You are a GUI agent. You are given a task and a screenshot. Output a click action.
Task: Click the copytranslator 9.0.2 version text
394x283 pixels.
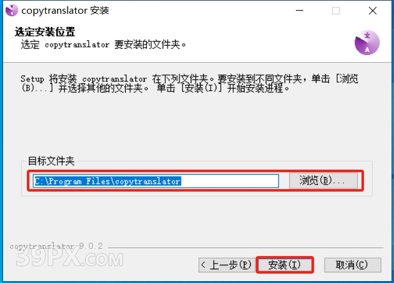[x=56, y=246]
